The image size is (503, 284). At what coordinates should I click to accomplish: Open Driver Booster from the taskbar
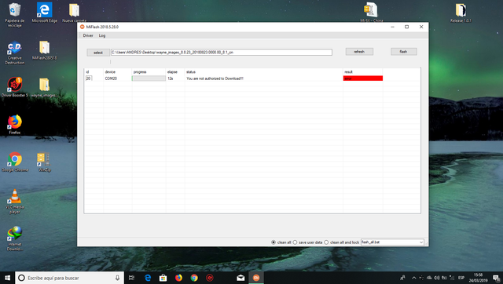tap(210, 278)
